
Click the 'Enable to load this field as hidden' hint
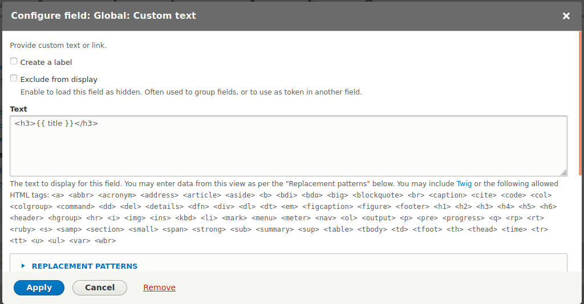tap(191, 92)
